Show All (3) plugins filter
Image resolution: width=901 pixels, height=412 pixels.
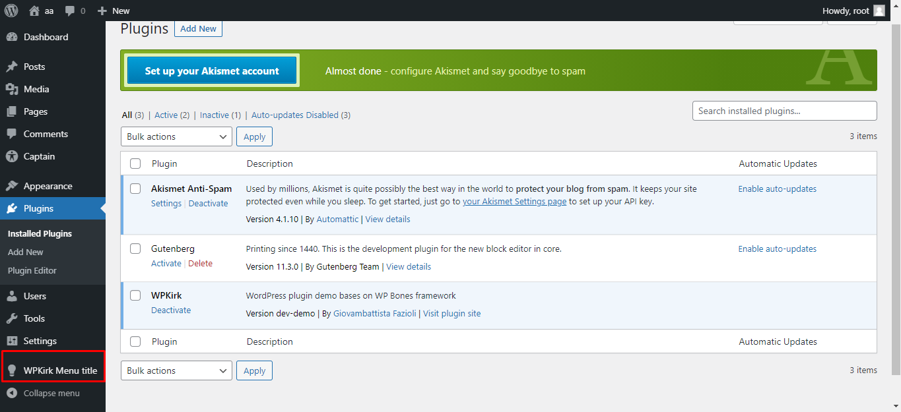[133, 115]
